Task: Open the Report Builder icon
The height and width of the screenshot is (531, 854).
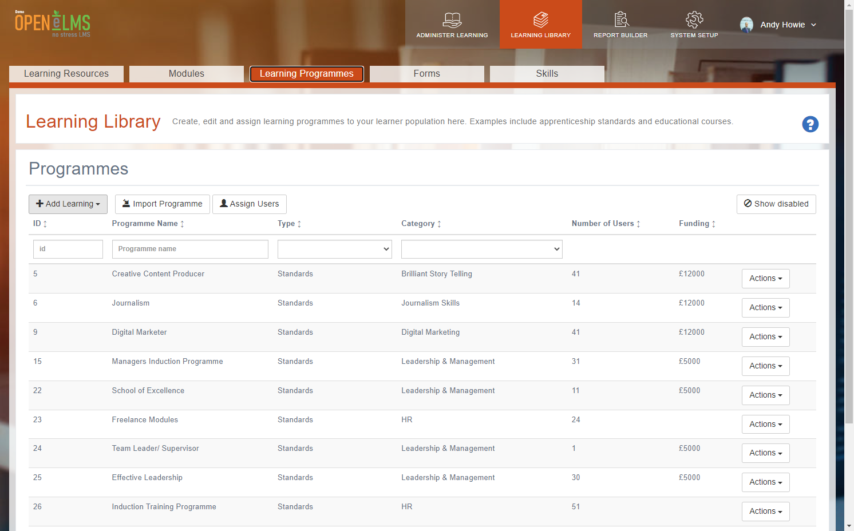Action: coord(621,20)
